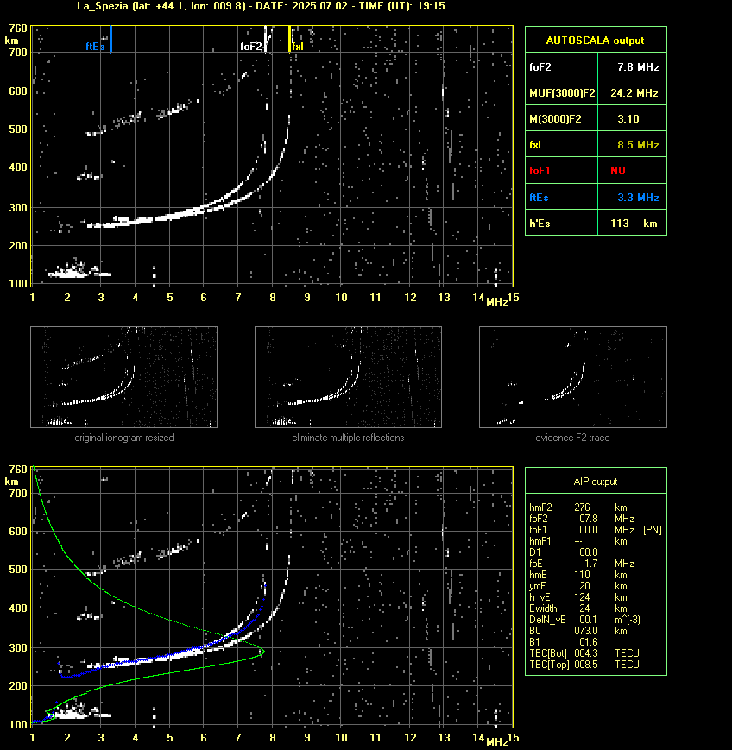Screen dimensions: 732x750
Task: Click the MUF(3000)F2 value '24.2 MHz'
Action: click(x=634, y=93)
